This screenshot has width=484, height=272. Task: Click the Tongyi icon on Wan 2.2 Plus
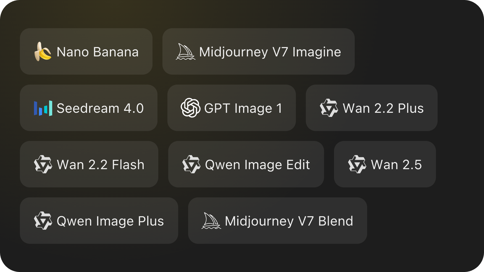pyautogui.click(x=329, y=108)
